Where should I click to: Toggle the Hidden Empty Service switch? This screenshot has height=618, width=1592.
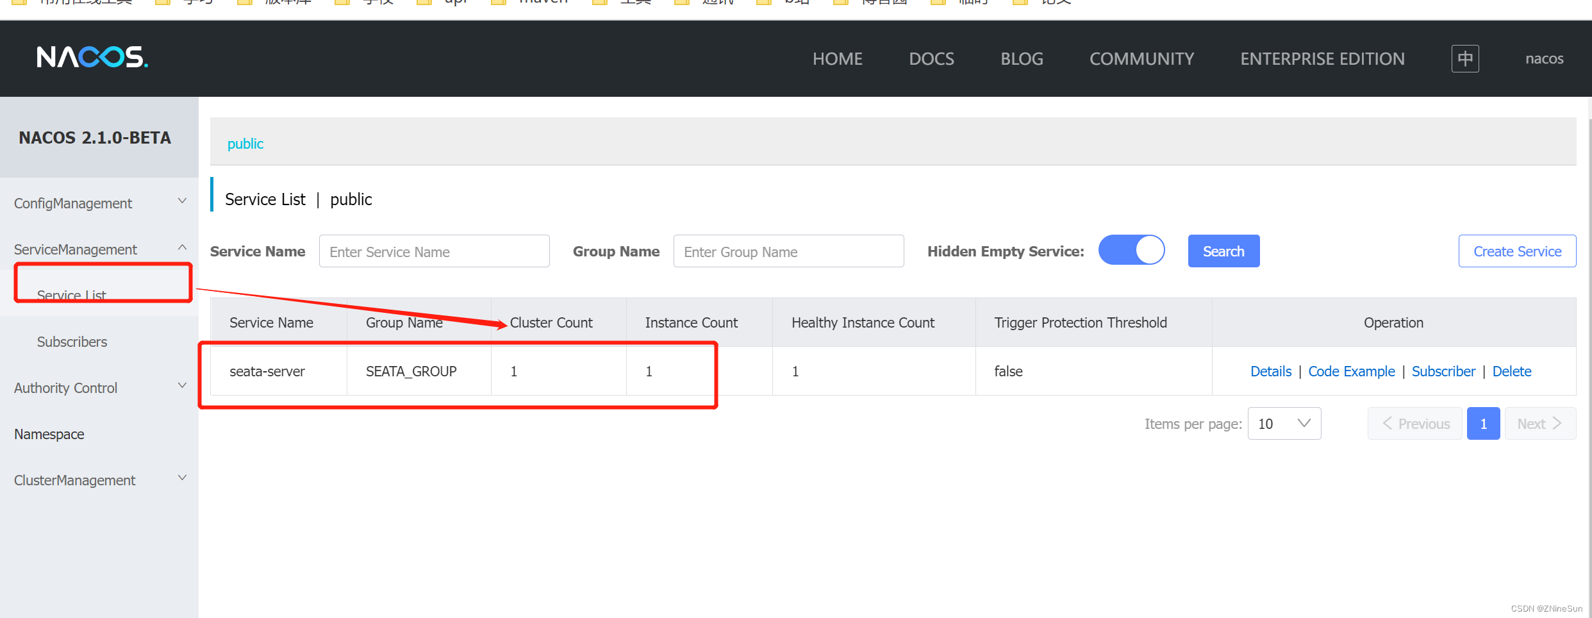tap(1132, 250)
